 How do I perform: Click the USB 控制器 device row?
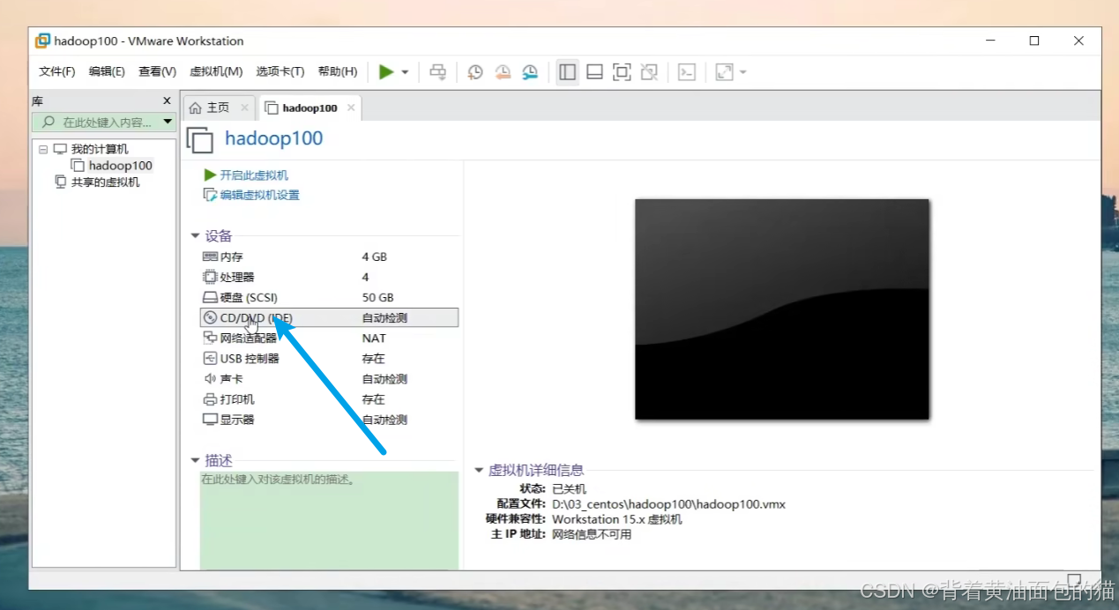click(329, 359)
